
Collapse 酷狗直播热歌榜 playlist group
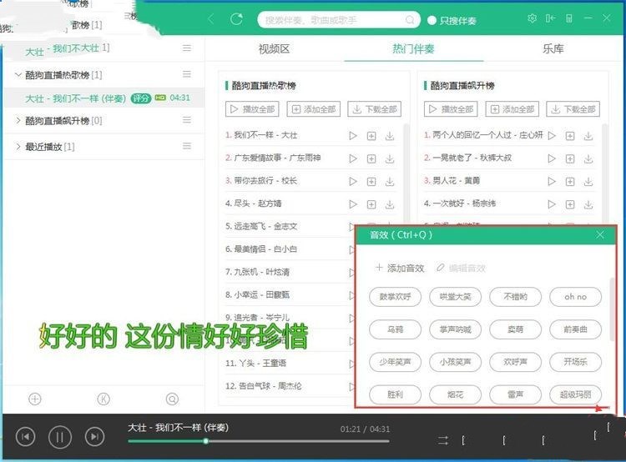[x=18, y=74]
